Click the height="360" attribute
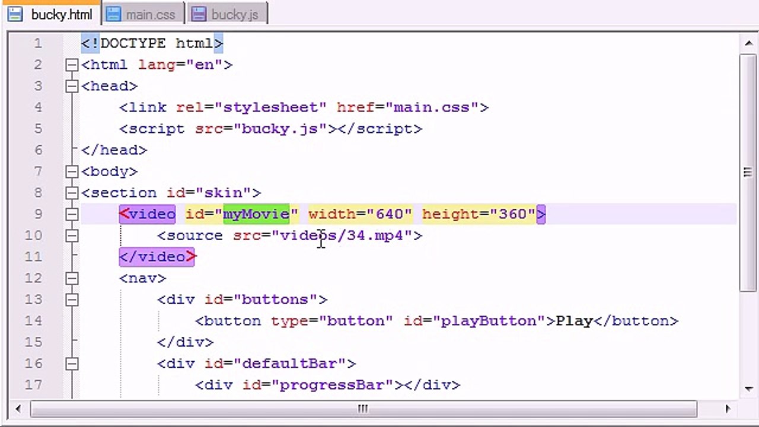This screenshot has height=427, width=759. (479, 214)
